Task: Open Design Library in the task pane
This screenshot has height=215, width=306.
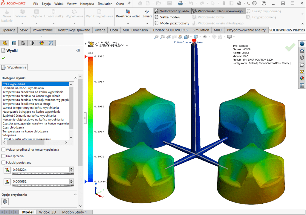Action: click(302, 58)
